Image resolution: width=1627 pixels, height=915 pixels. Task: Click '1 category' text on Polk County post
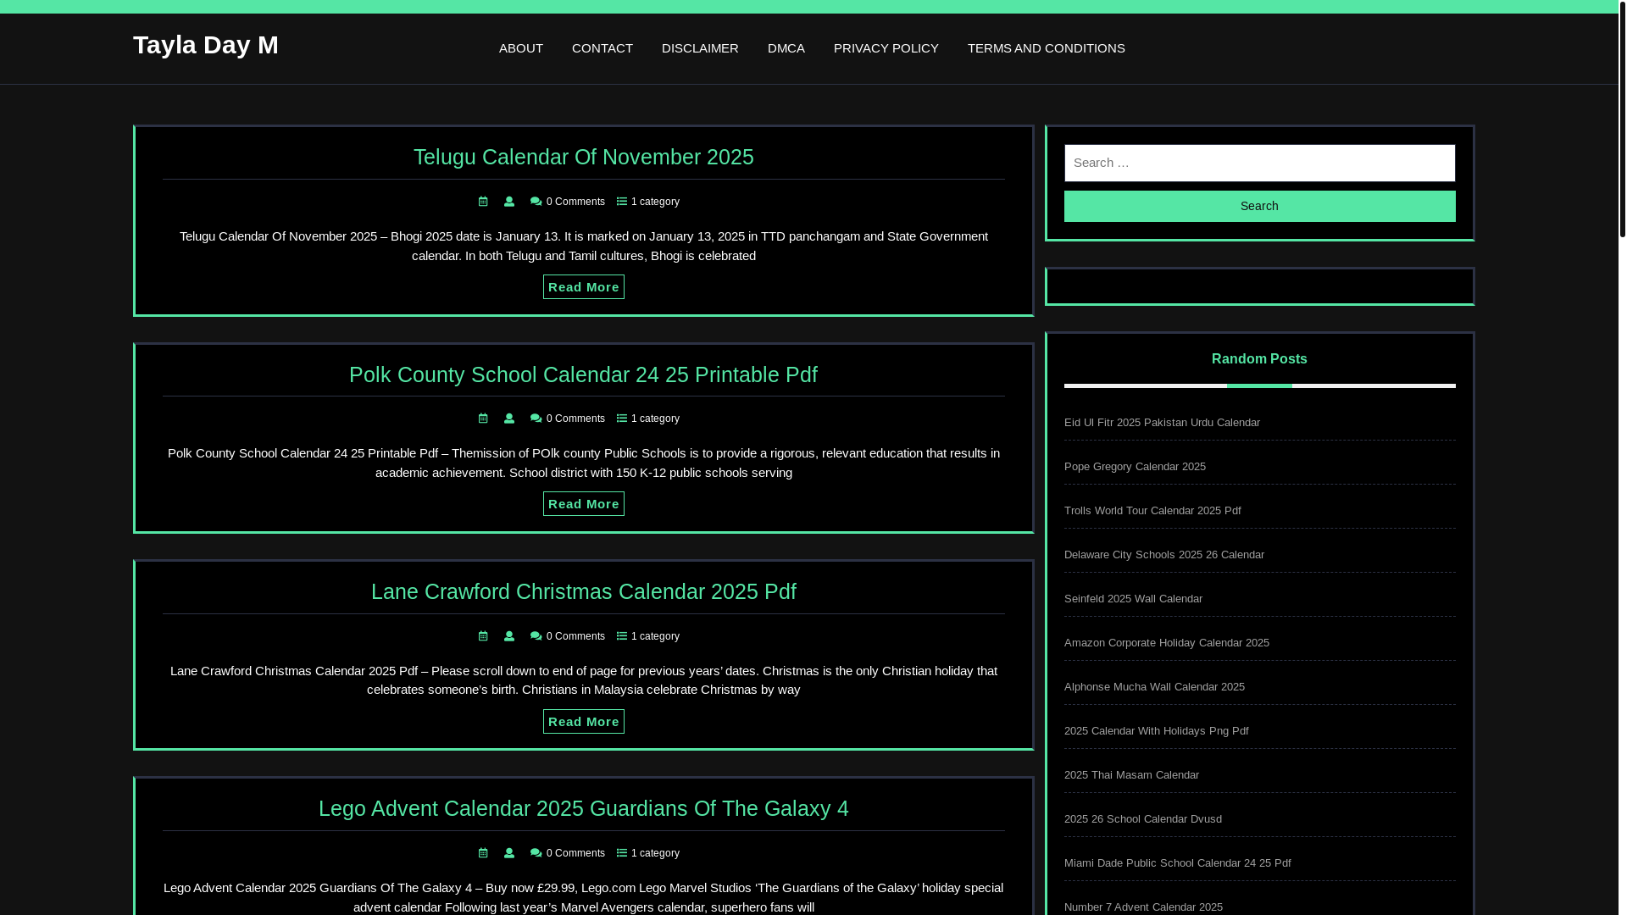pyautogui.click(x=655, y=419)
